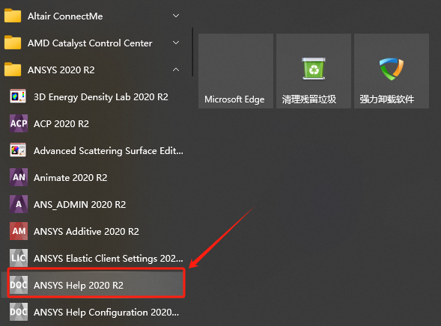441x326 pixels.
Task: Click the app list scrollbar
Action: click(192, 52)
